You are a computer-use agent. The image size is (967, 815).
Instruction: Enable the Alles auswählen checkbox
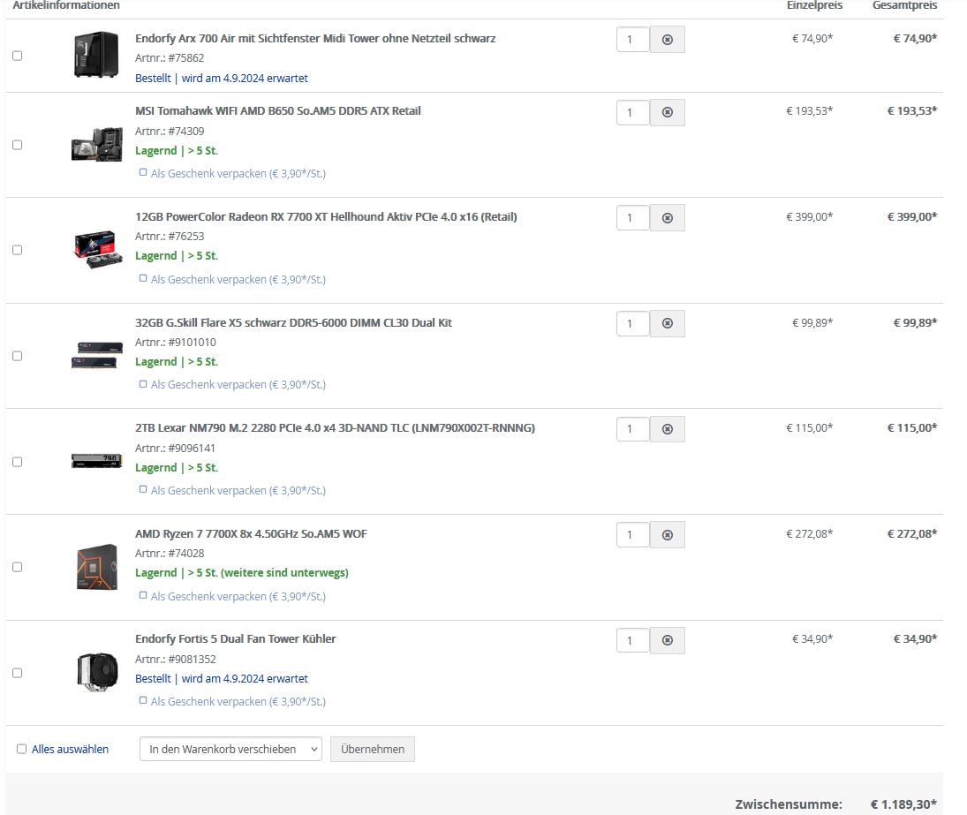click(x=21, y=749)
